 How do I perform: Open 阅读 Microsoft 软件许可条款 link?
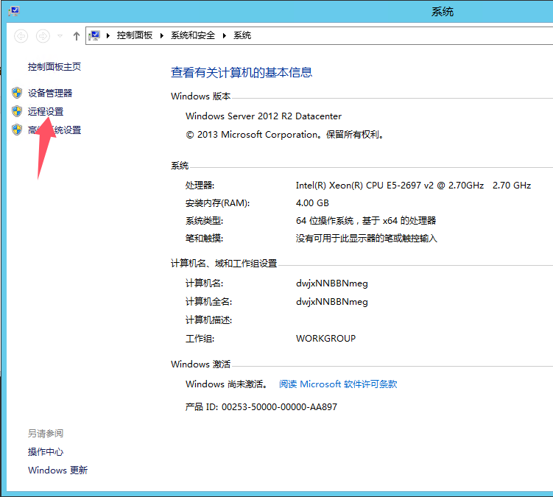point(338,384)
